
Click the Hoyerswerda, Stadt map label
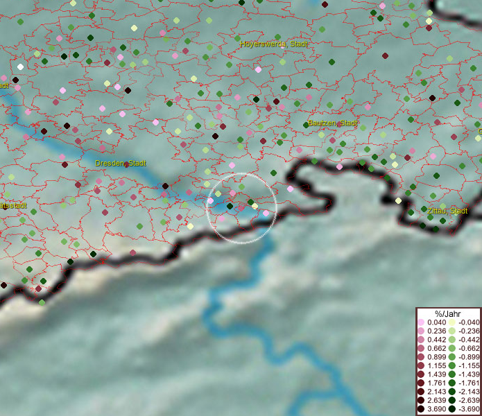tap(274, 44)
